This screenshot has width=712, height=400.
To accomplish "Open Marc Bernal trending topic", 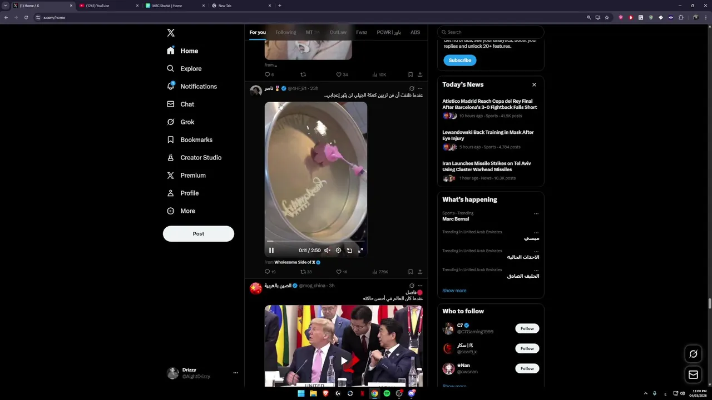I will coord(456,219).
